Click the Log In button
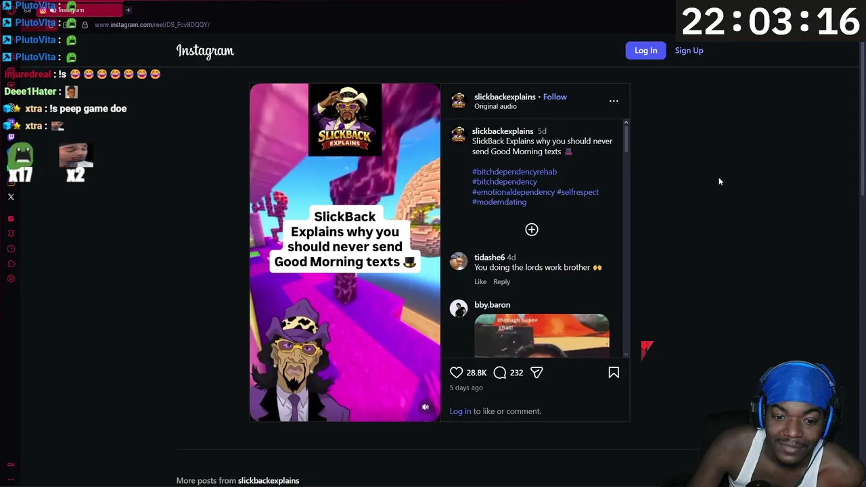Viewport: 866px width, 487px height. click(x=645, y=51)
